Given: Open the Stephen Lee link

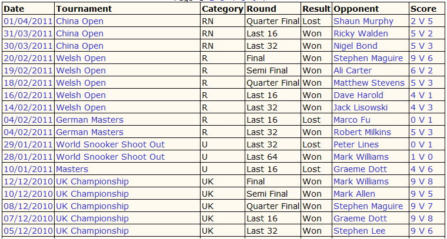Looking at the screenshot, I should 359,231.
